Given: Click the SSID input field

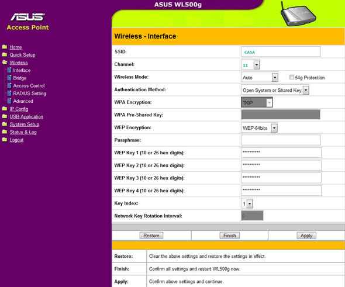Looking at the screenshot, I should 281,51.
